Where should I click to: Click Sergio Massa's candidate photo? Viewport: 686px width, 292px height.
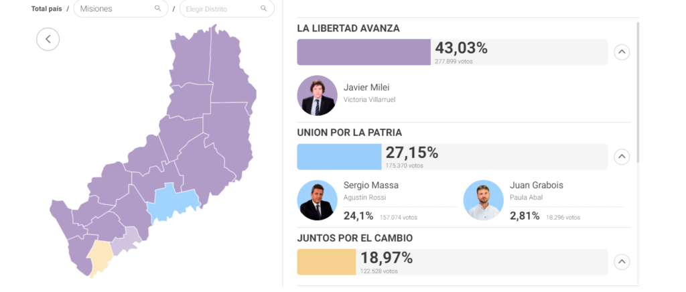(317, 200)
